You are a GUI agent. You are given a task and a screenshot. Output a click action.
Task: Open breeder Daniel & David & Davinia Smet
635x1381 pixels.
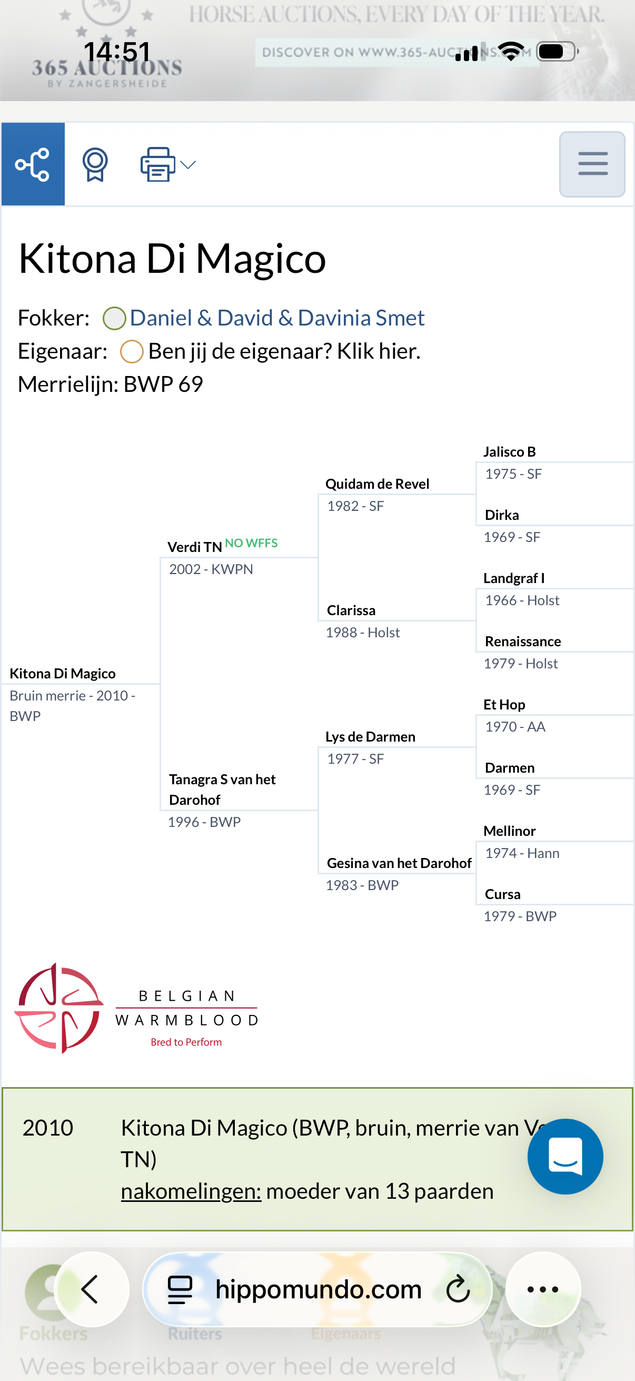tap(277, 318)
